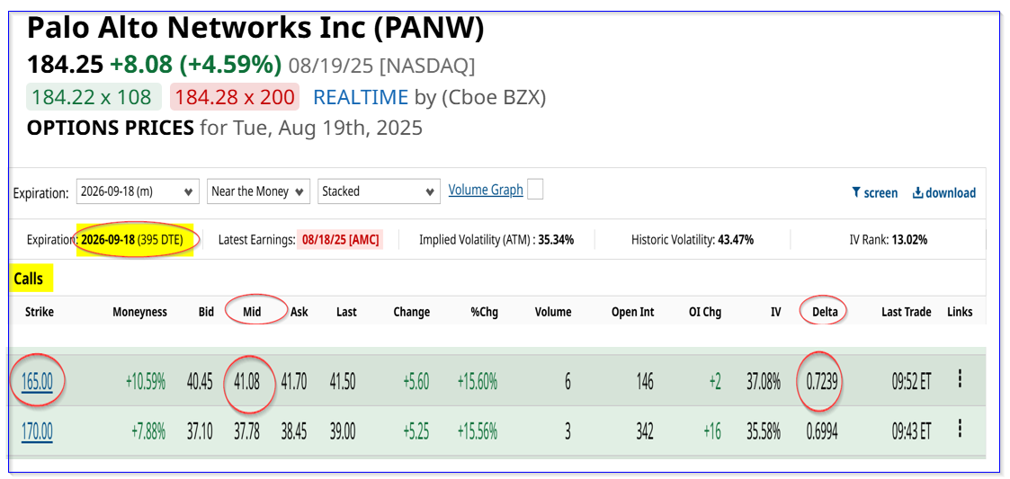This screenshot has height=479, width=1010.
Task: Sort by the Delta column header
Action: click(825, 312)
